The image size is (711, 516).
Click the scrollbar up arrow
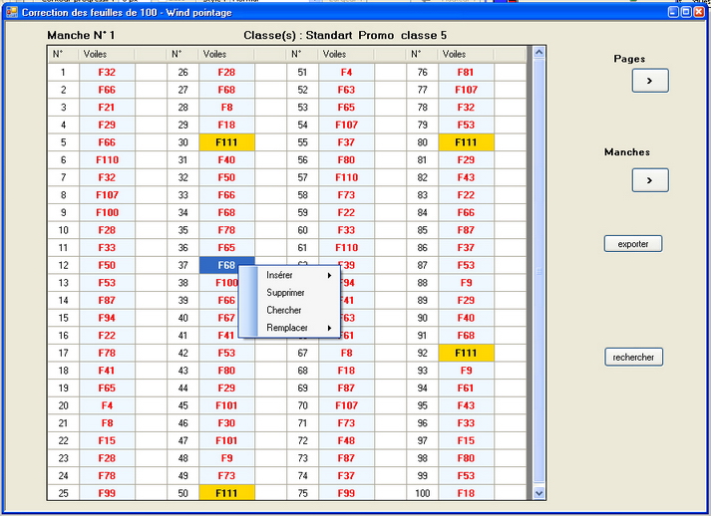point(539,53)
